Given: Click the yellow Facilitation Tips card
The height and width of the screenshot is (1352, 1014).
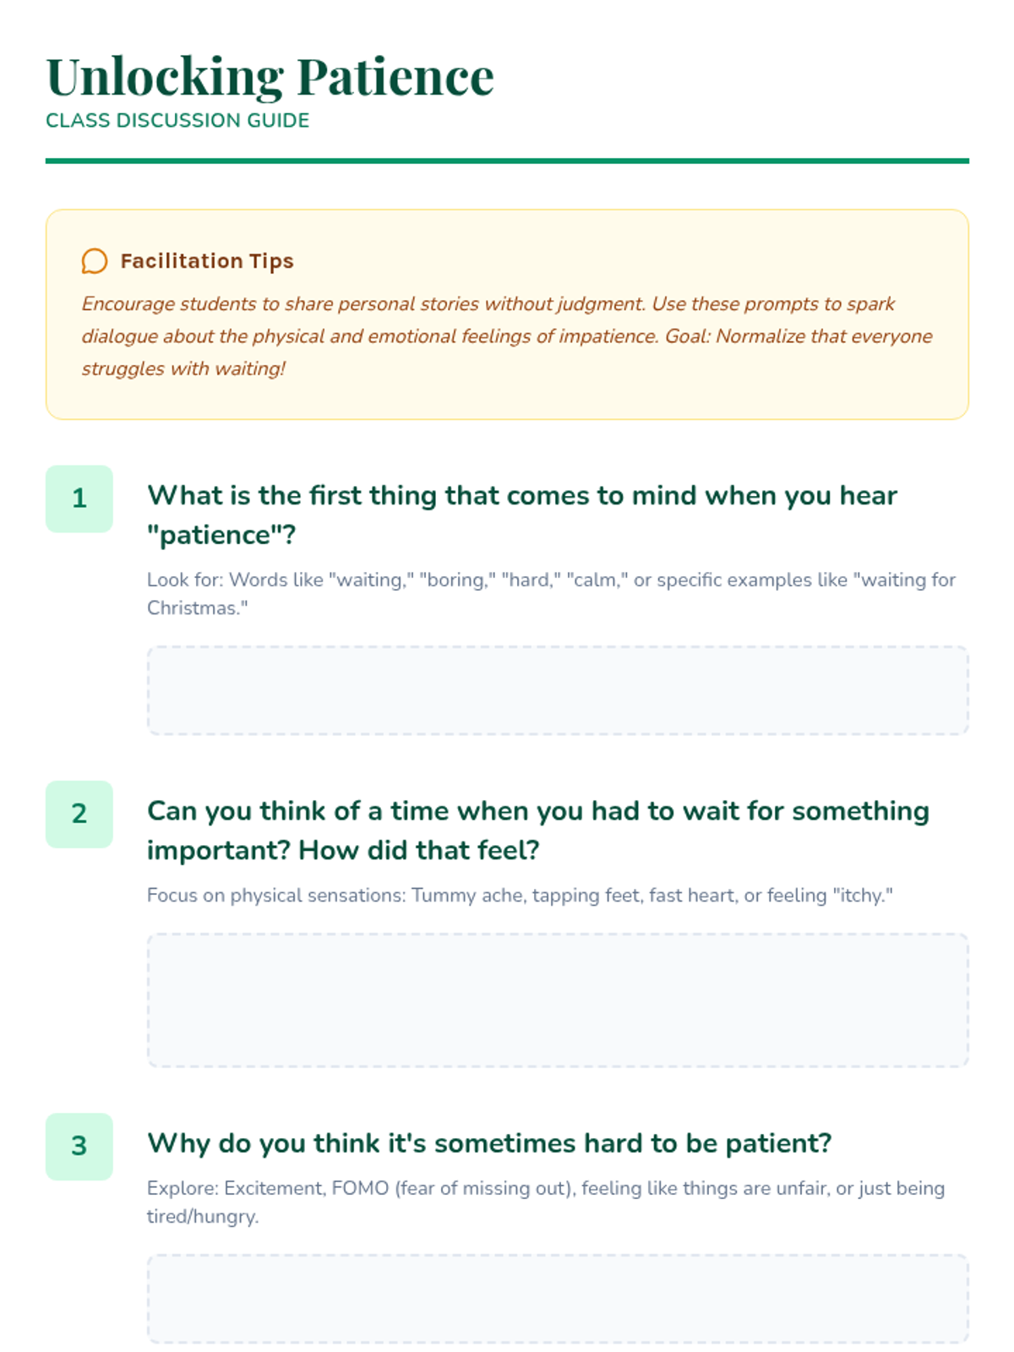Looking at the screenshot, I should coord(507,314).
